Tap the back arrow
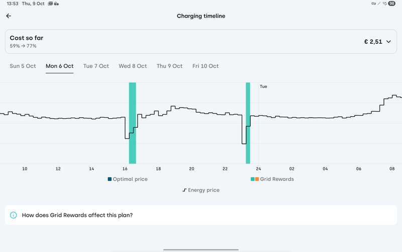This screenshot has height=252, width=402. [9, 16]
